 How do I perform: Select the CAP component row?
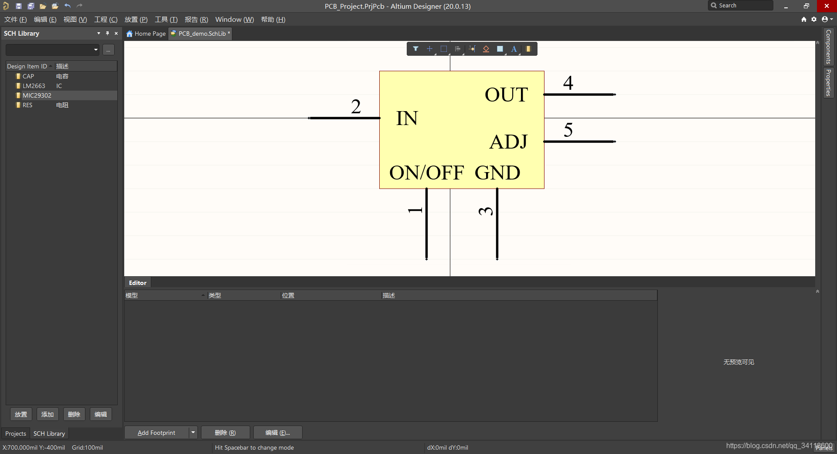pos(61,76)
